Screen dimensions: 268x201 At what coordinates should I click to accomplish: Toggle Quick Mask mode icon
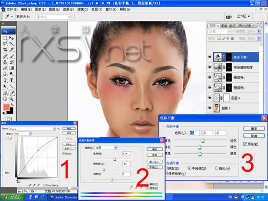click(x=9, y=119)
